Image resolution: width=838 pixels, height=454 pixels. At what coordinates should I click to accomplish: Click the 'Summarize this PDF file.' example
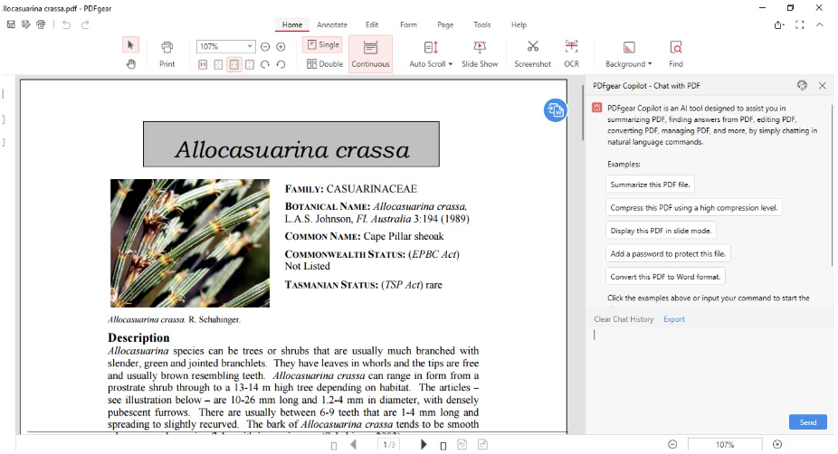(x=650, y=184)
